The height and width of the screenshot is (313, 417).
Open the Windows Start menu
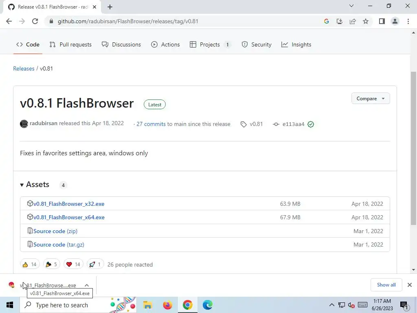(10, 305)
